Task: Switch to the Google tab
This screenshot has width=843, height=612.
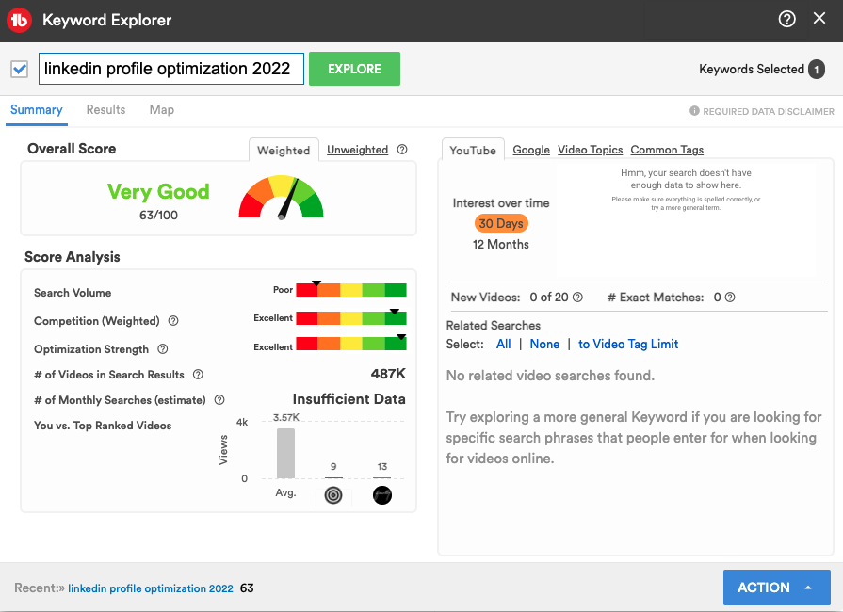Action: (x=531, y=150)
